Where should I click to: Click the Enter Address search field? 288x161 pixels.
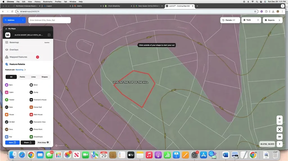coord(49,20)
